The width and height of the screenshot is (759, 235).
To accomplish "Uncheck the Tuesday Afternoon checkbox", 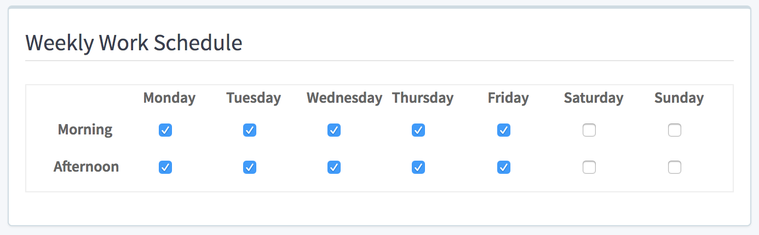I will (x=250, y=167).
